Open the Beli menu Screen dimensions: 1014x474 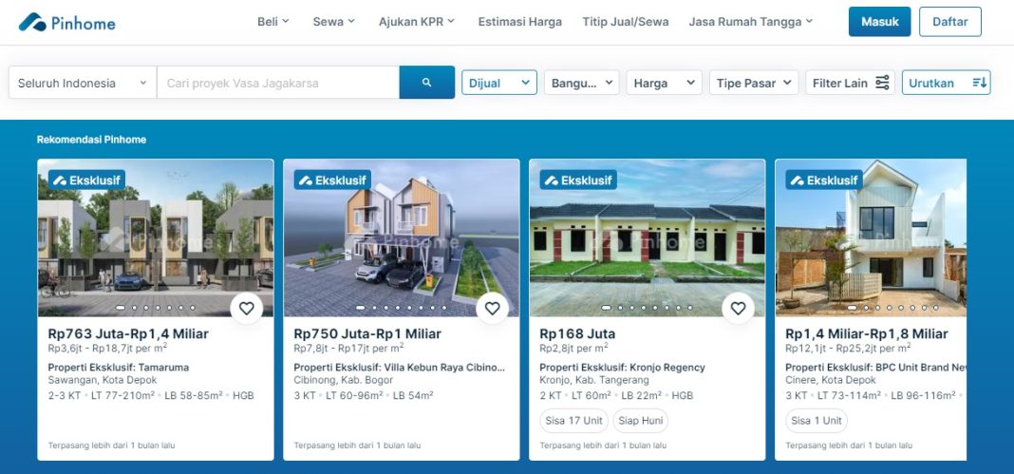tap(272, 21)
